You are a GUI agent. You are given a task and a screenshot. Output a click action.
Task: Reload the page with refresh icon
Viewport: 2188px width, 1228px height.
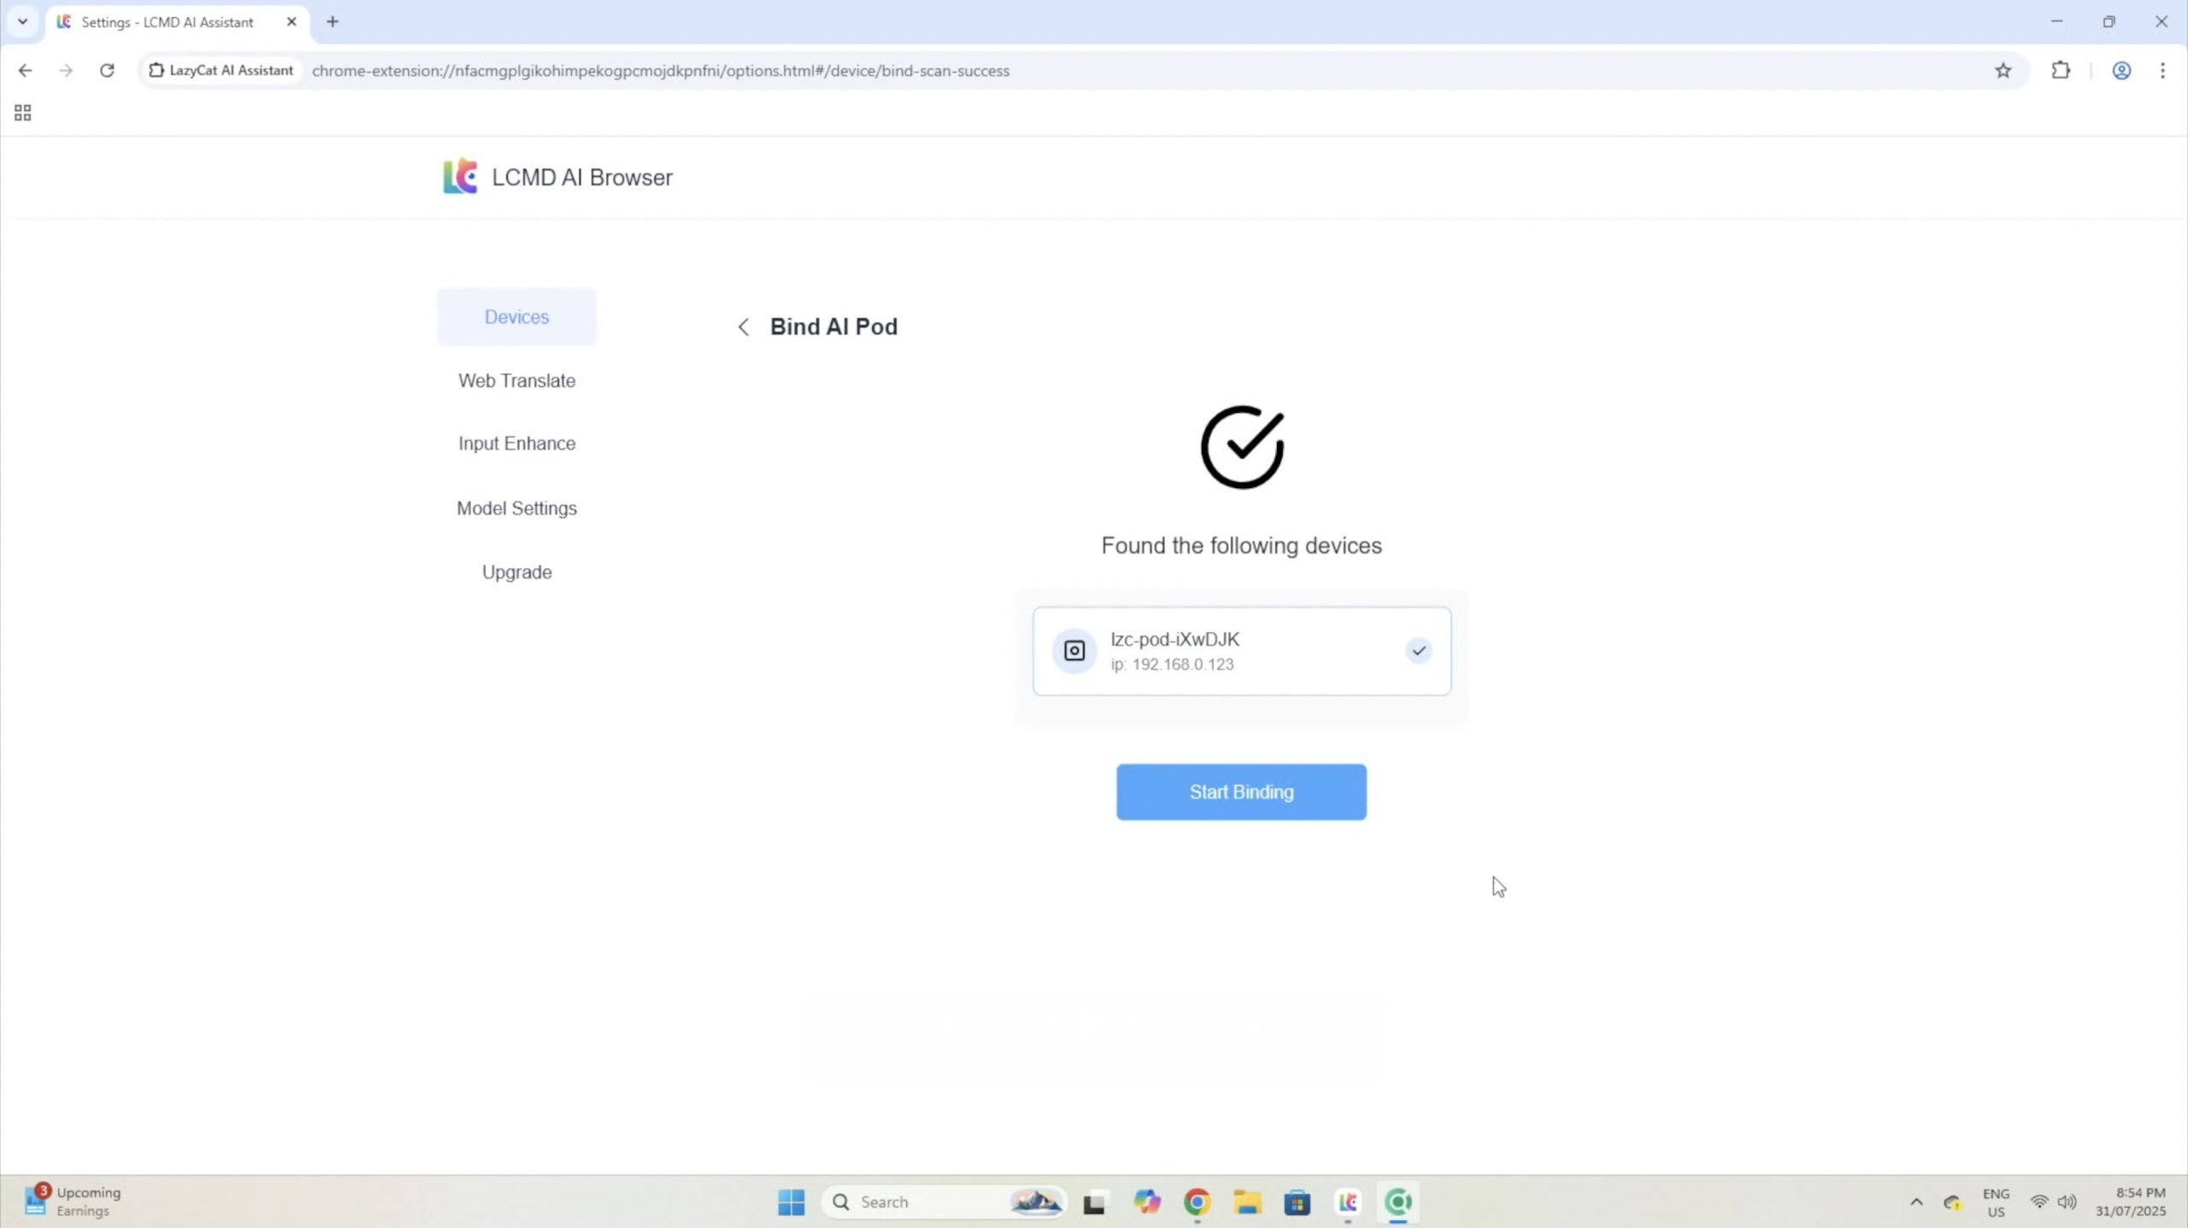pyautogui.click(x=107, y=71)
